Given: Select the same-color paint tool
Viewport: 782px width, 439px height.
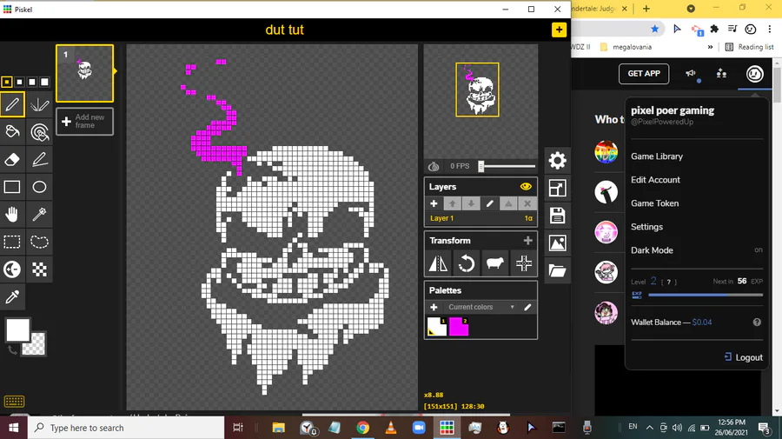Looking at the screenshot, I should click(39, 132).
